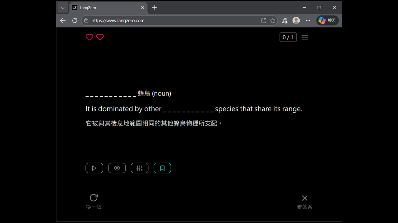Add this page to favorites
398x223 pixels.
coord(273,20)
